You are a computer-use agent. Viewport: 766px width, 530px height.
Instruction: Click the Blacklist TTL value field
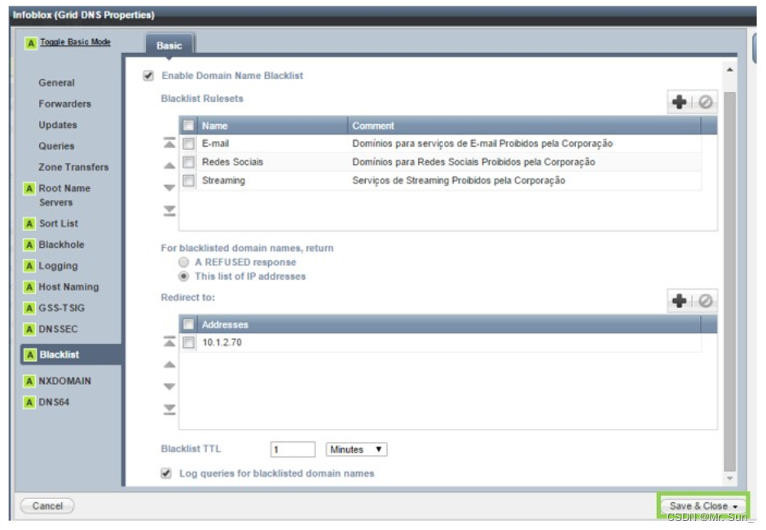coord(293,449)
